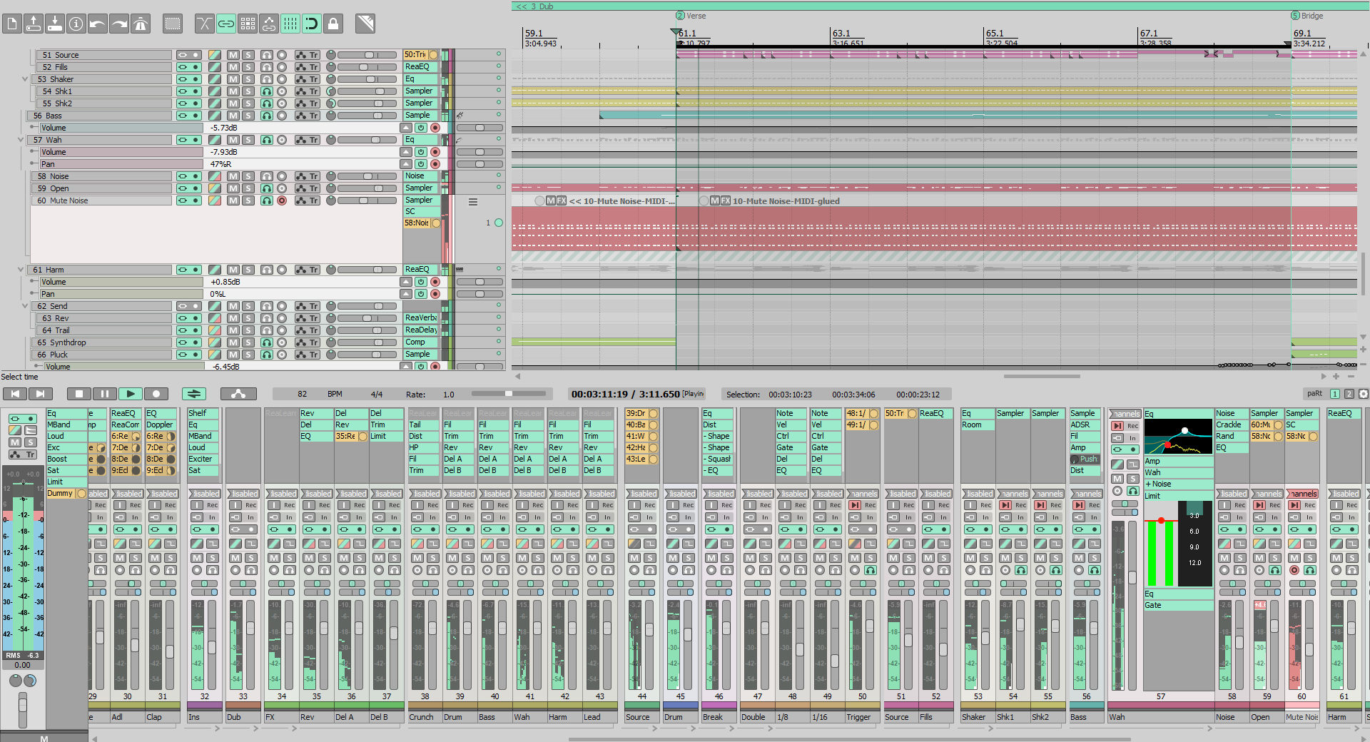This screenshot has height=742, width=1370.
Task: Click the diagonal ruler toolbar icon
Action: [x=365, y=24]
